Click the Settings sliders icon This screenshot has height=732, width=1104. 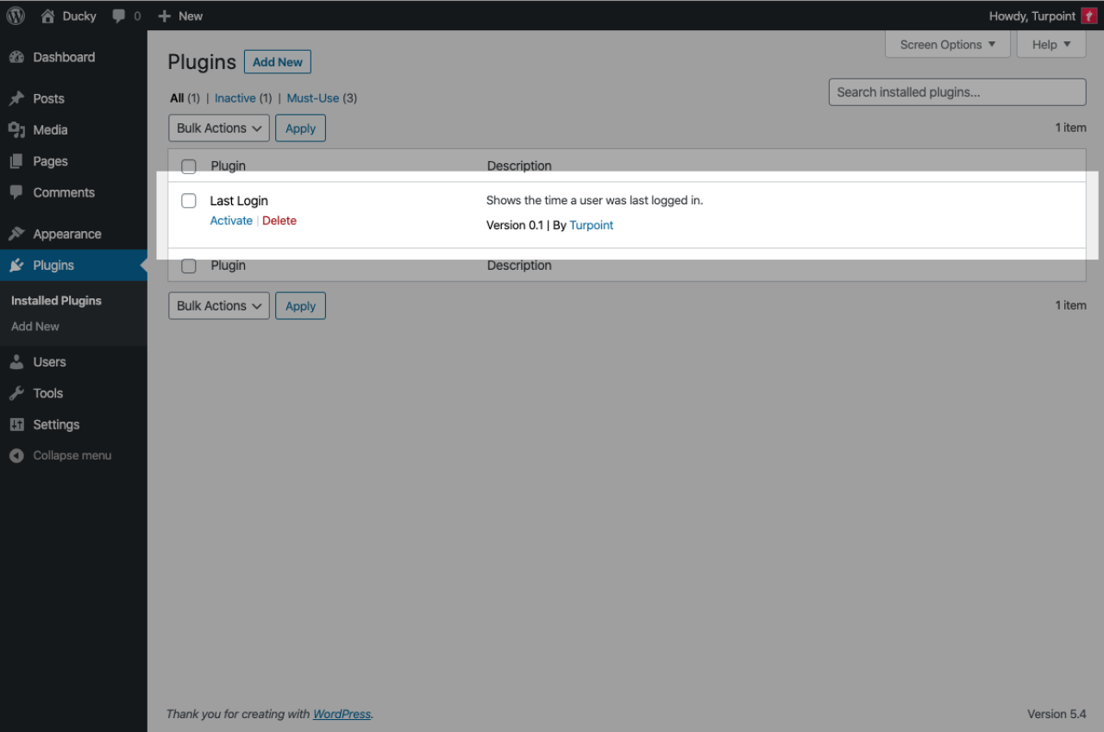point(16,424)
